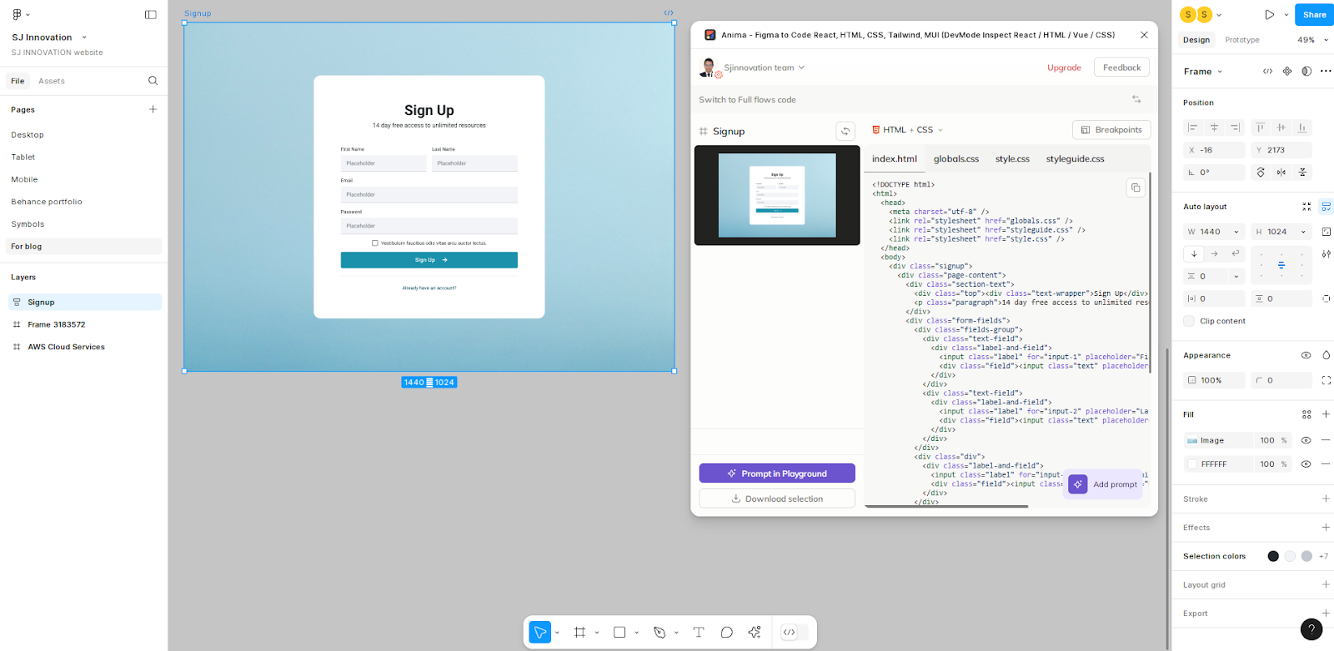Click the Create component icon

click(x=1287, y=72)
